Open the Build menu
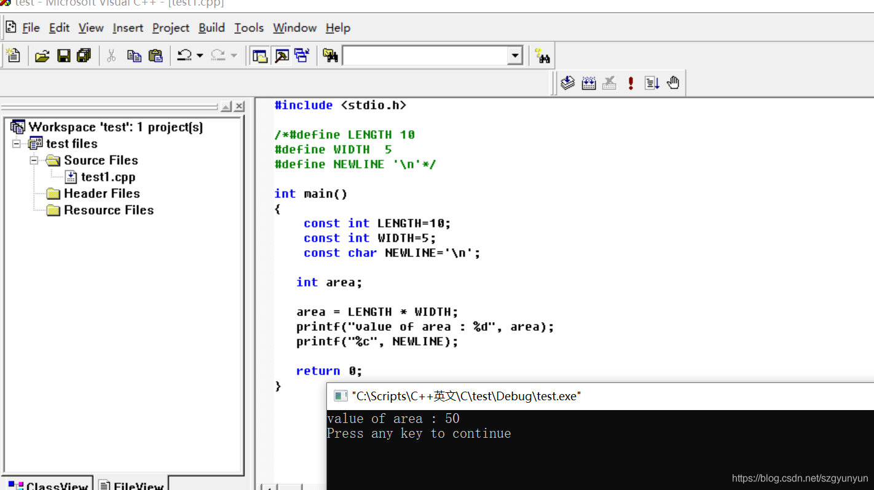874x490 pixels. [x=211, y=28]
